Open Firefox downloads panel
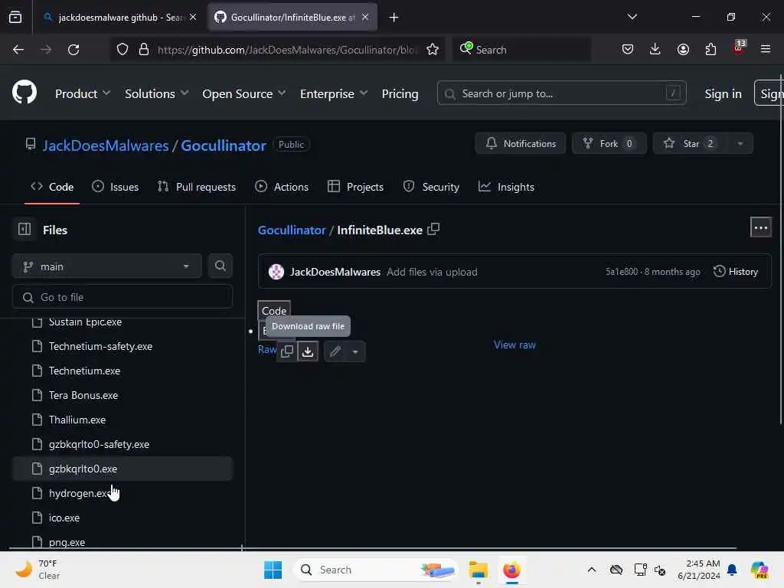784x588 pixels. click(655, 50)
